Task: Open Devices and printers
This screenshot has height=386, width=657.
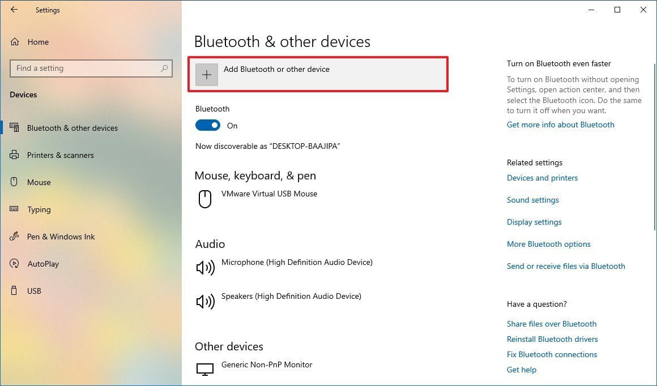Action: pyautogui.click(x=542, y=178)
